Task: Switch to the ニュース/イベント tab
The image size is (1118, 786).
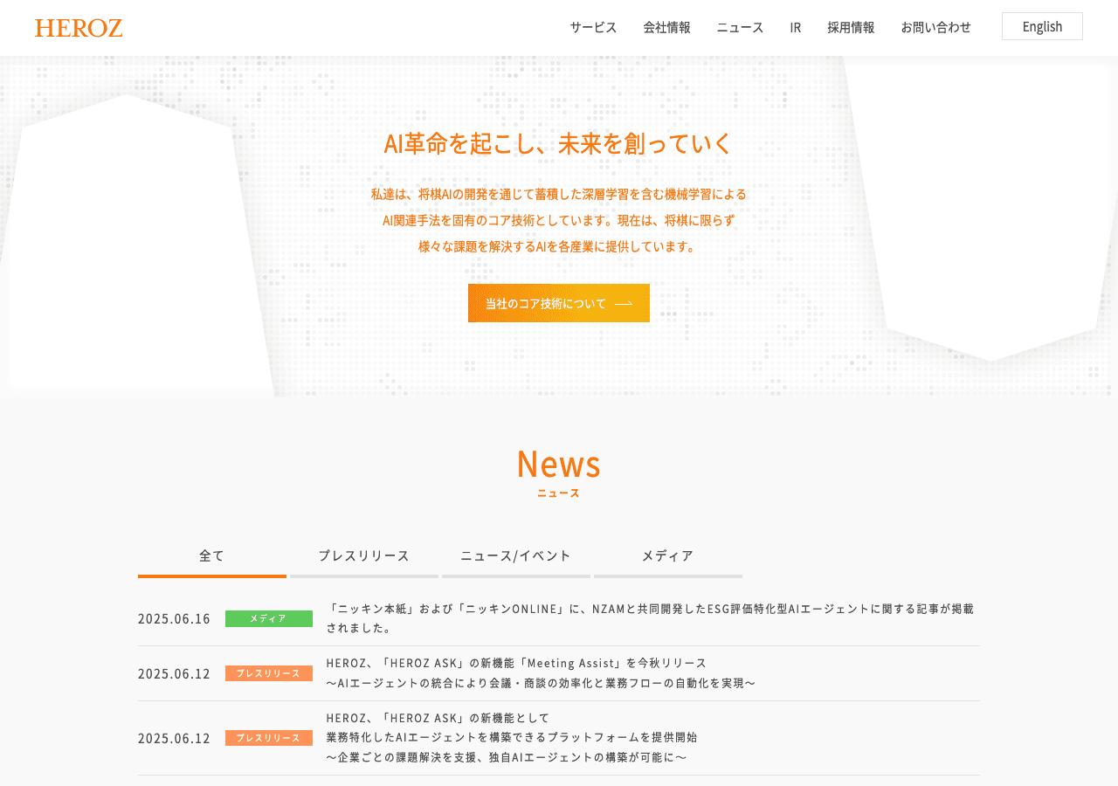Action: [516, 556]
